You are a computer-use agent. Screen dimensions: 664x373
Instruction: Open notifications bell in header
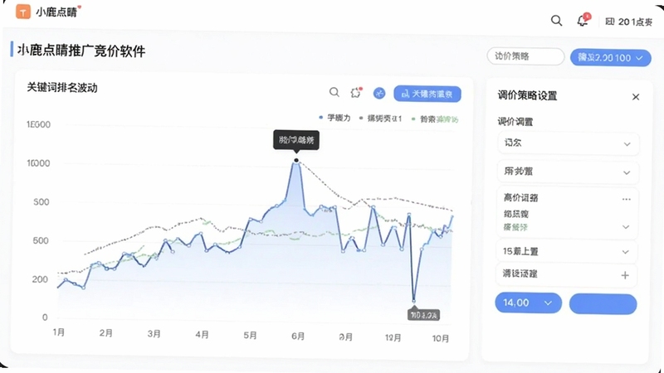point(583,20)
